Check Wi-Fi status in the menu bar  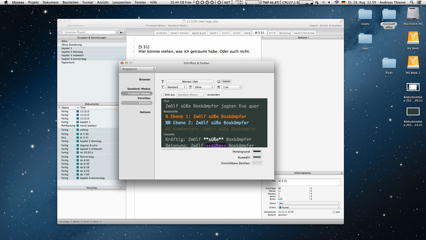[337, 2]
